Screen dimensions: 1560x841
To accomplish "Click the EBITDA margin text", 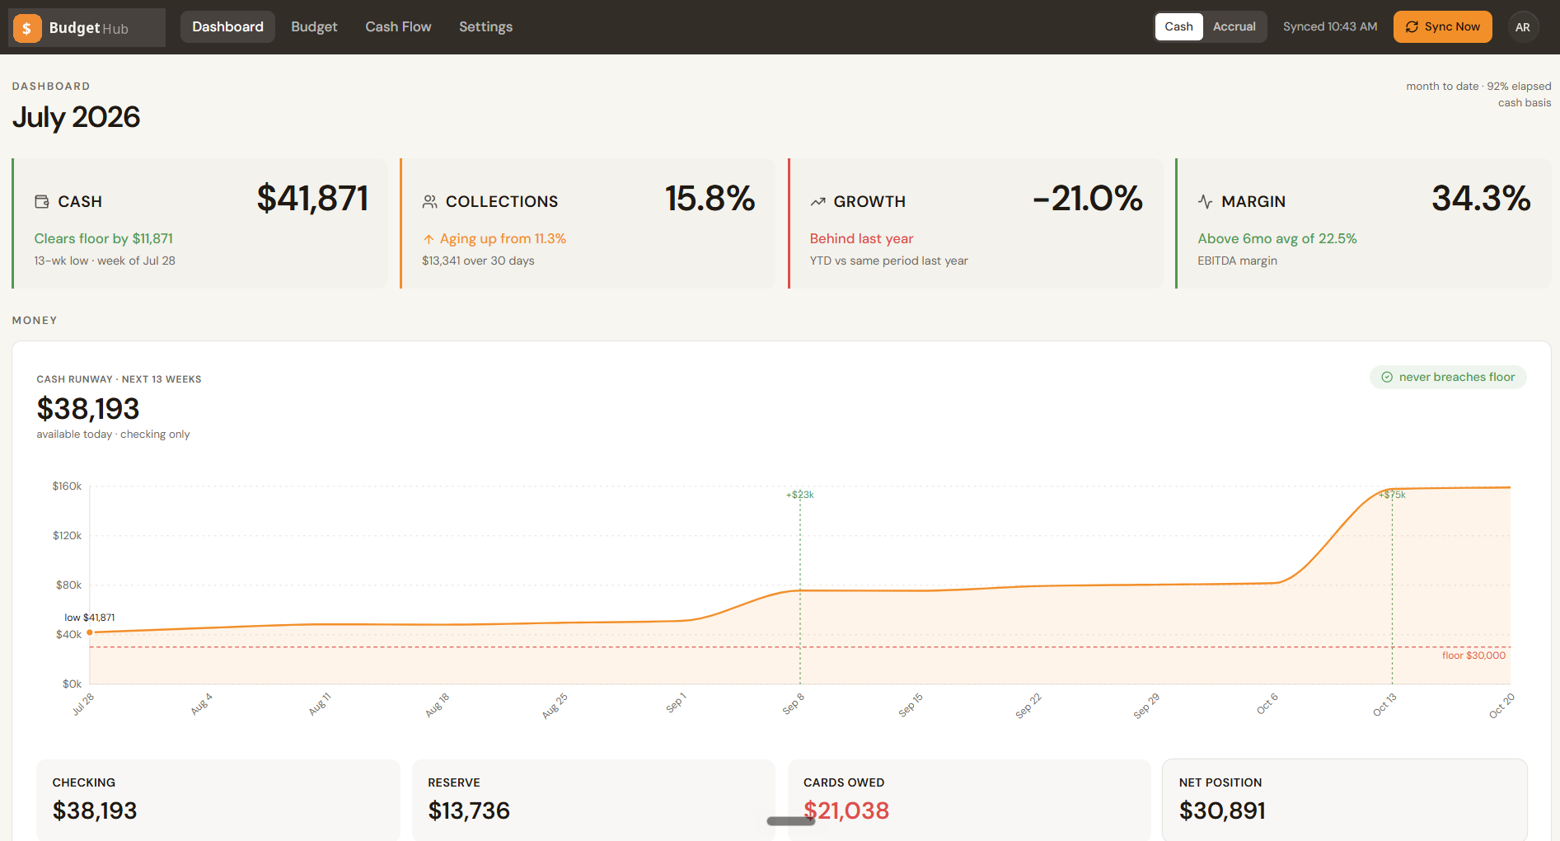I will pyautogui.click(x=1237, y=261).
